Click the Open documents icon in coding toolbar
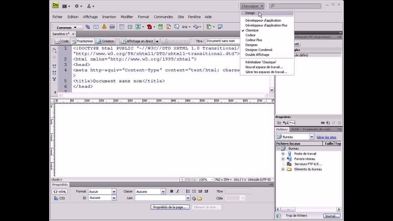The width and height of the screenshot is (393, 221). [x=54, y=50]
